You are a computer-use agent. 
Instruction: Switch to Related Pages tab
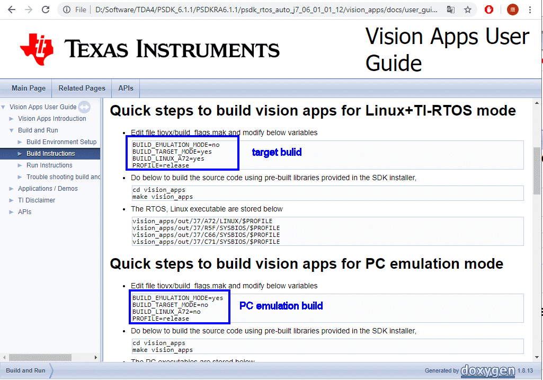coord(82,89)
